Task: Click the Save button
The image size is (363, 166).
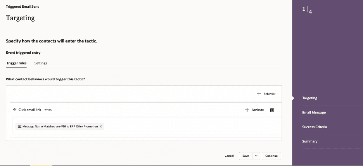Action: click(x=245, y=156)
